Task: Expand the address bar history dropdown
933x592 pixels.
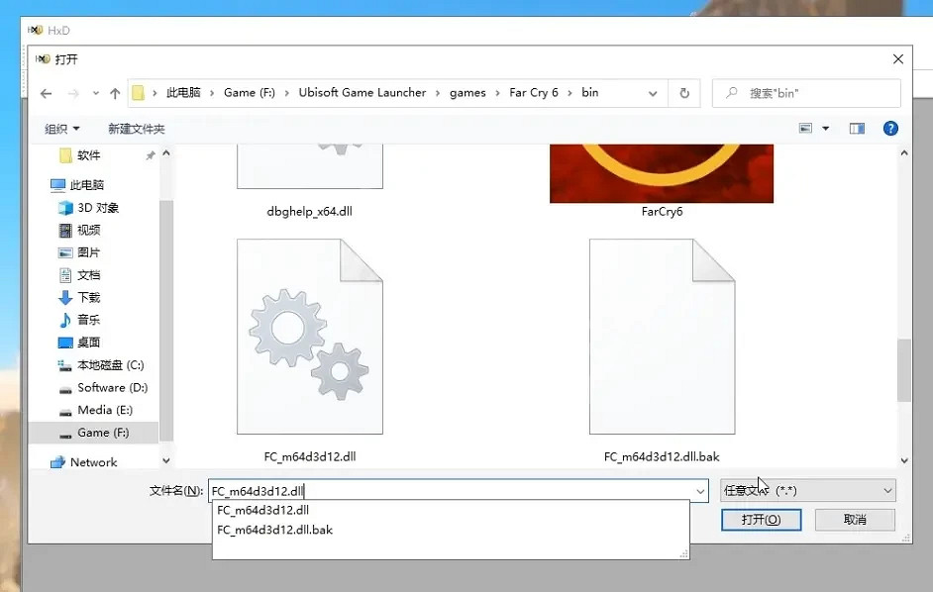Action: [653, 93]
